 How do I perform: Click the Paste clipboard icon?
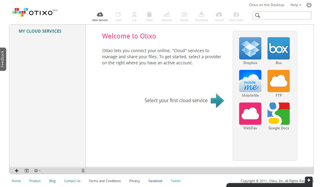coord(149,14)
